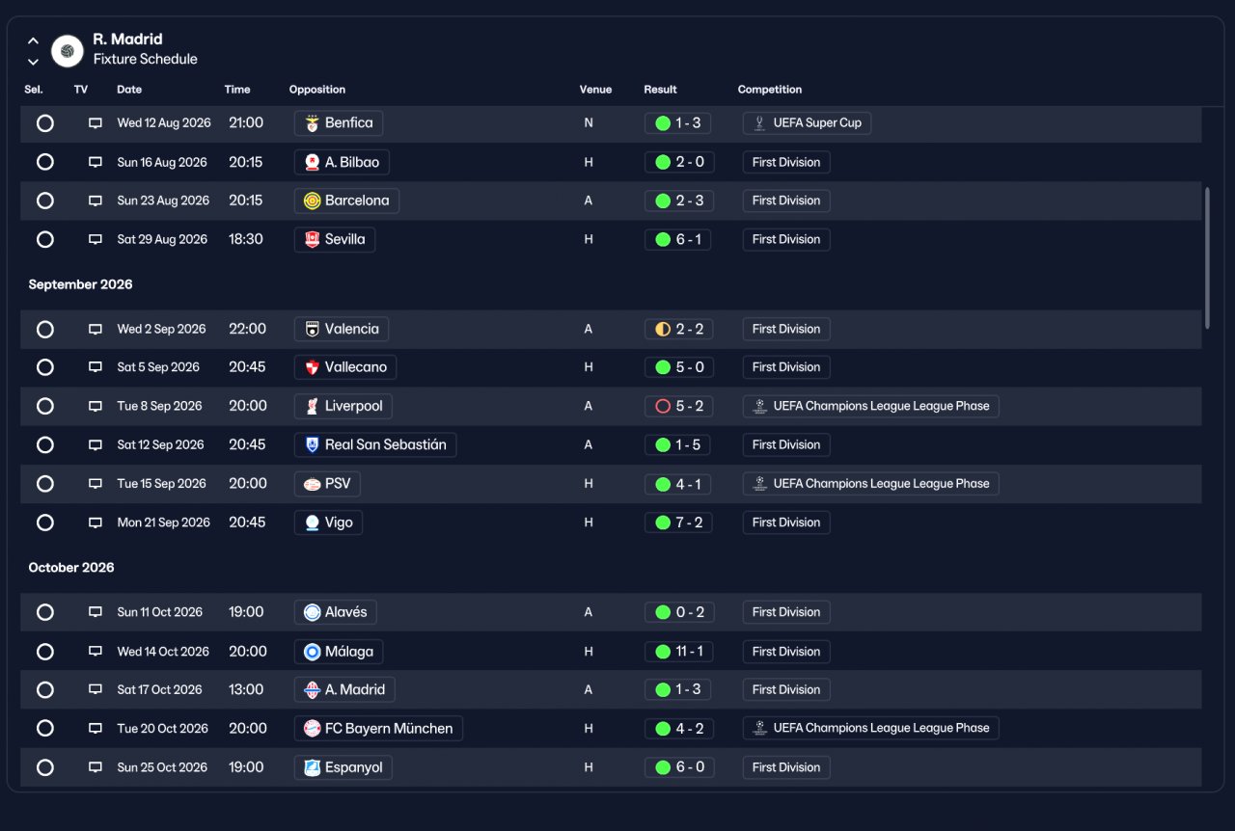Select the radio button for A. Bilbao fixture
Screen dimensions: 1235x831
45,162
